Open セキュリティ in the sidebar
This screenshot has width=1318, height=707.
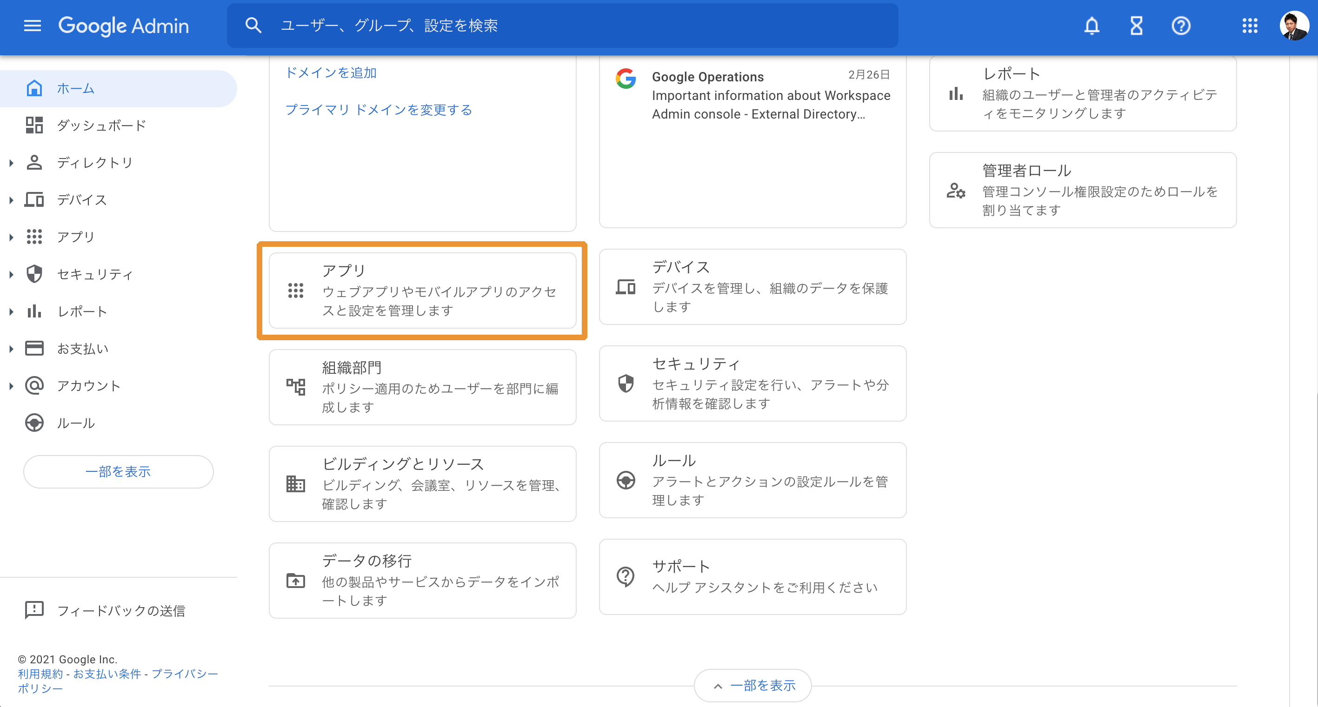click(118, 275)
